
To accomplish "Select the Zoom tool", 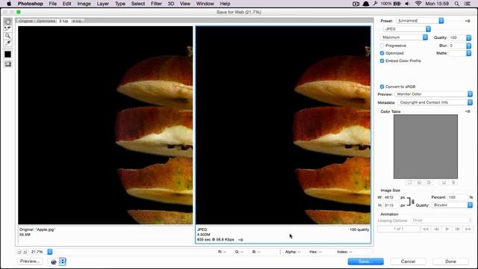I will [x=8, y=36].
